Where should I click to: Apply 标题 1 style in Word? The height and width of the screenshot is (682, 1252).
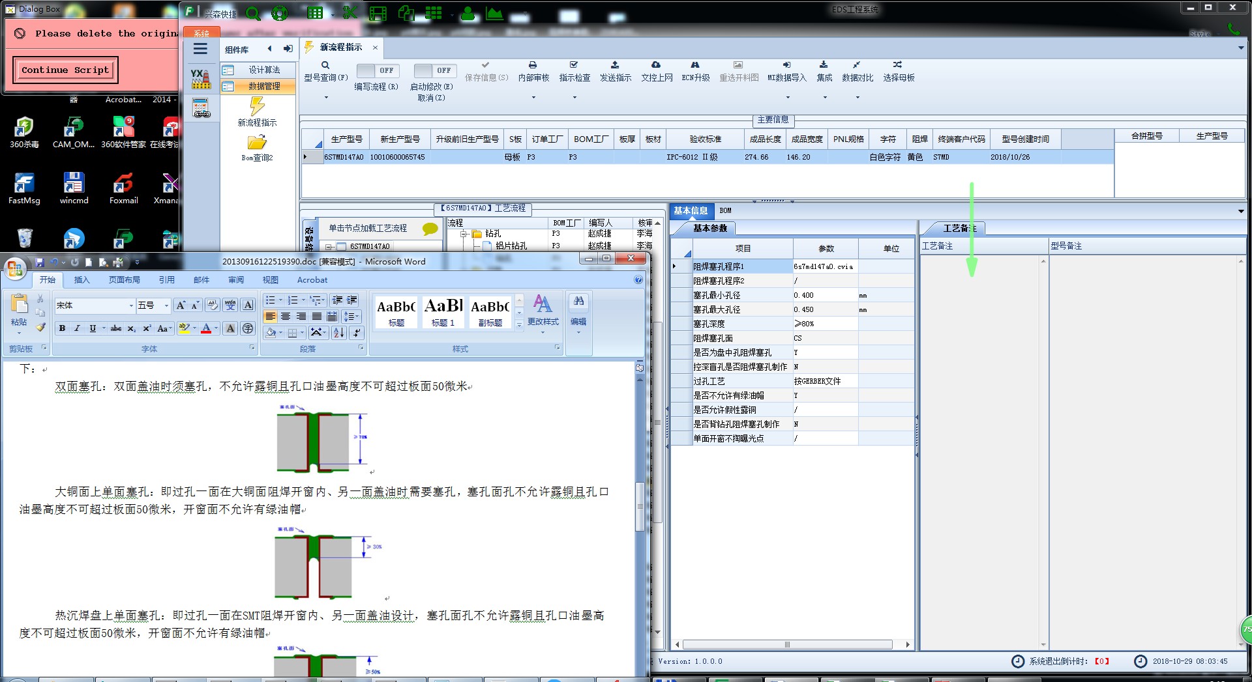pyautogui.click(x=443, y=311)
